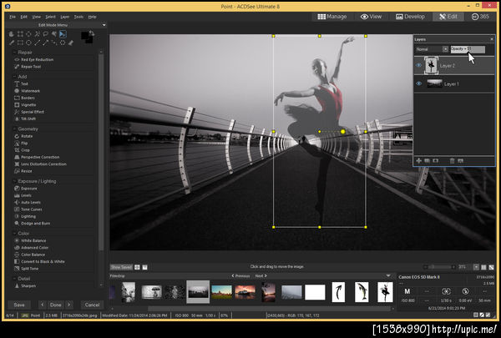Add a new layer in Layers panel

point(418,159)
